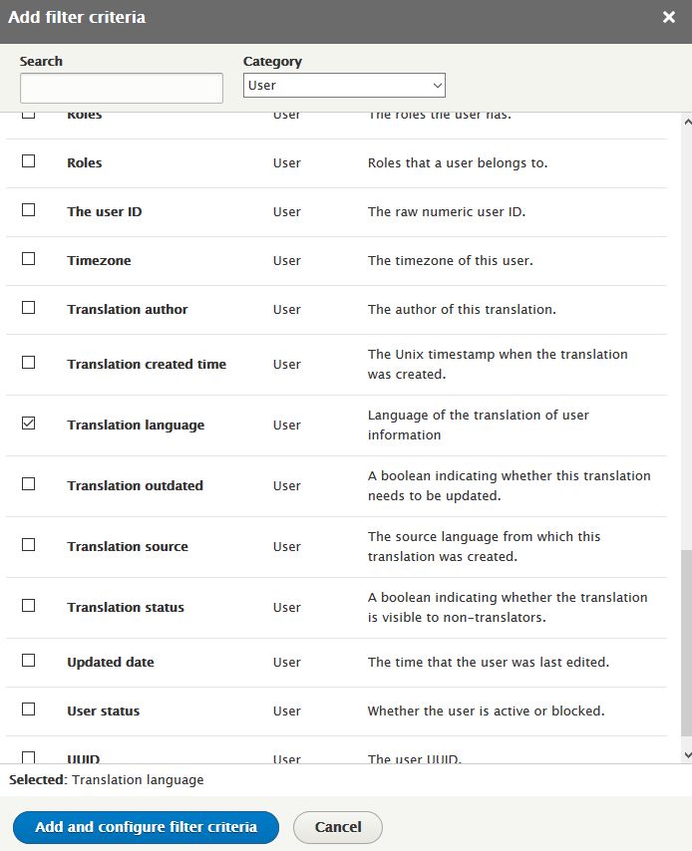Click 'Roles that a user belongs to.' description
Viewport: 692px width, 851px height.
(458, 162)
